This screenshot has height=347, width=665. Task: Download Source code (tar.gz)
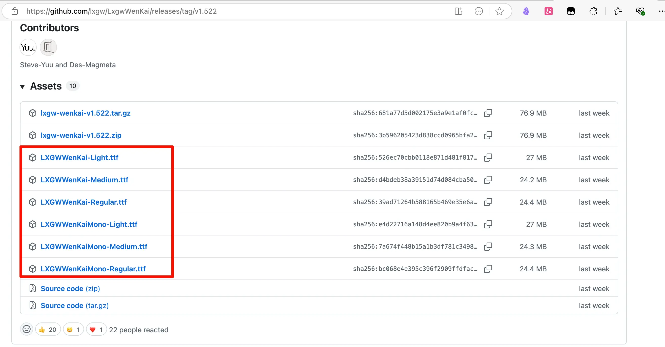[x=75, y=306]
